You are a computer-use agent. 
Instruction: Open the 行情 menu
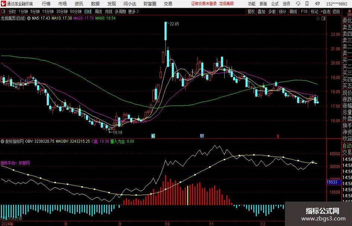coord(46,4)
